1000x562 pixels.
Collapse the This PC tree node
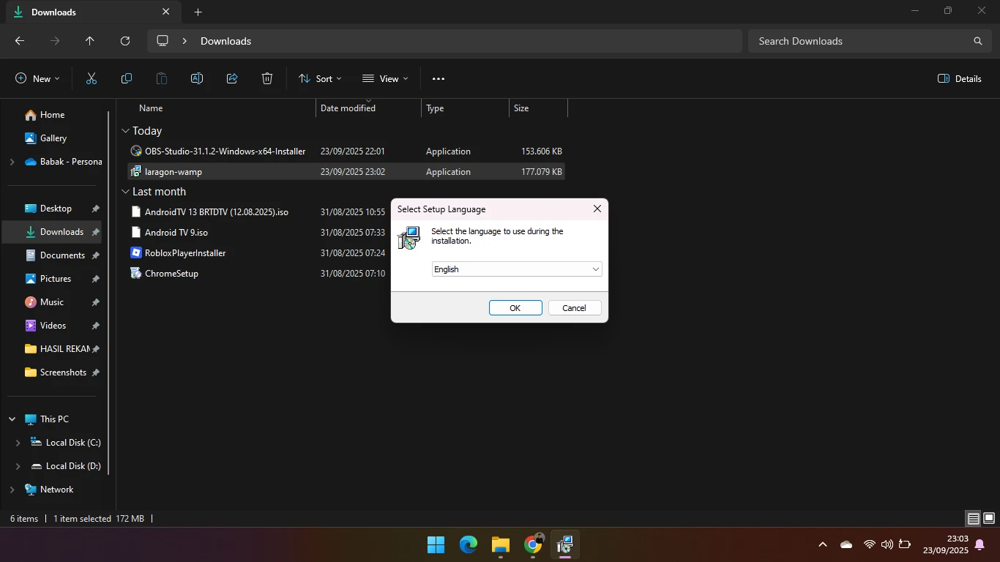point(12,419)
